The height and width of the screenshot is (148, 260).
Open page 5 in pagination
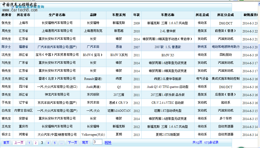click(x=54, y=143)
